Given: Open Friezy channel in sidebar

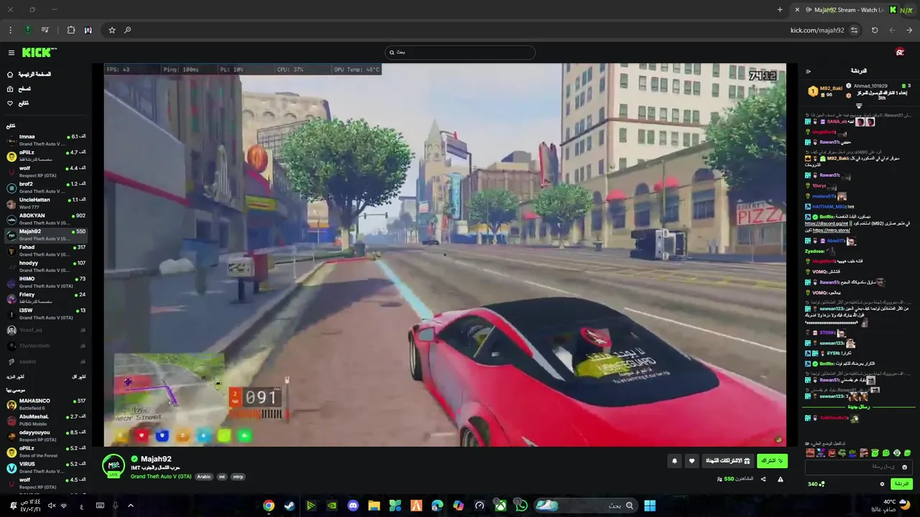Looking at the screenshot, I should tap(46, 298).
